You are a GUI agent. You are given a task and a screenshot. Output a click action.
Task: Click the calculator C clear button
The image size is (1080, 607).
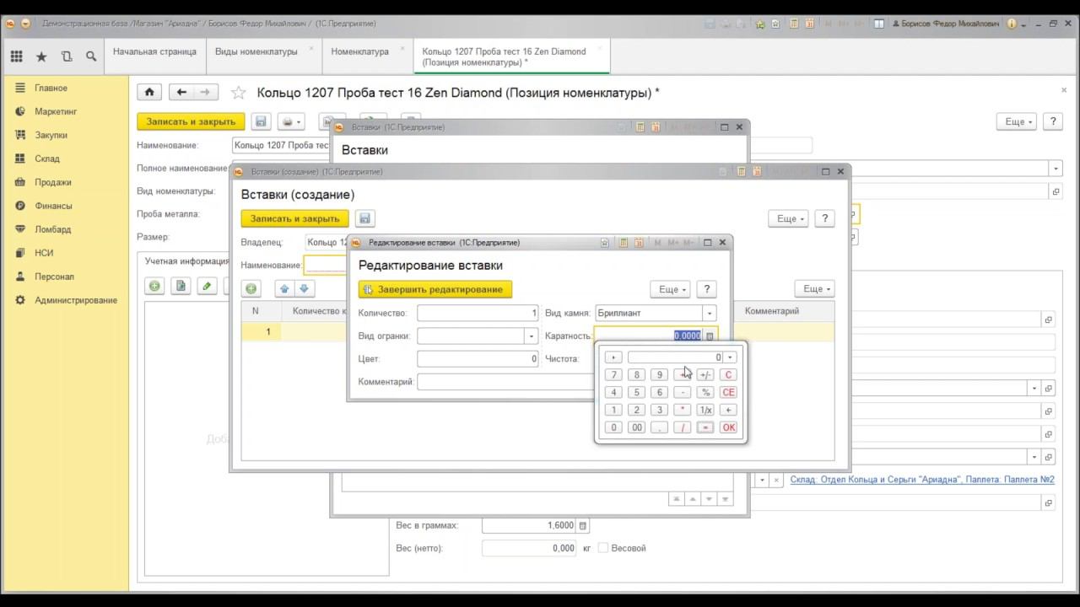pos(729,374)
